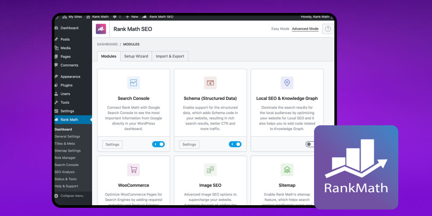The width and height of the screenshot is (432, 216).
Task: Click the large RankMath logo badge
Action: coord(356,167)
